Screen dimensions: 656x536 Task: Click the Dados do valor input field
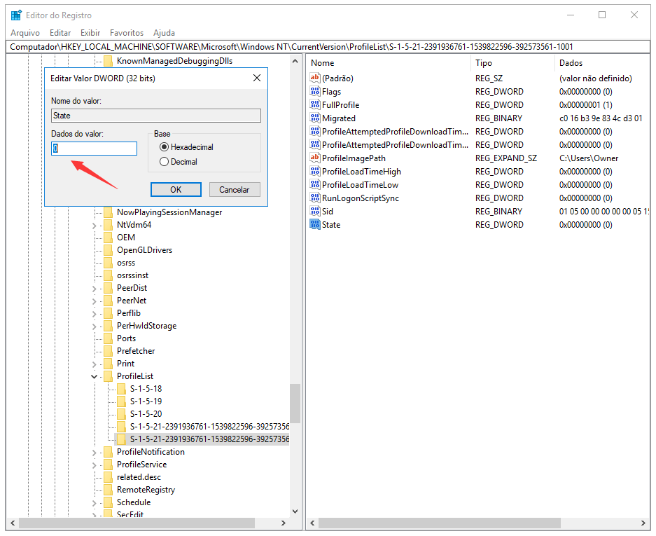tap(95, 149)
